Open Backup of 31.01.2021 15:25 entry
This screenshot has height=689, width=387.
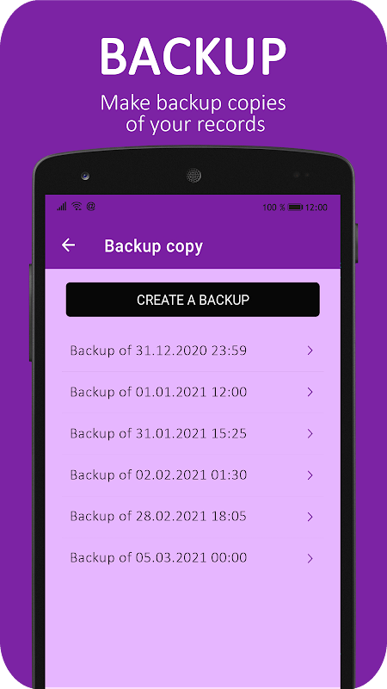pyautogui.click(x=193, y=434)
